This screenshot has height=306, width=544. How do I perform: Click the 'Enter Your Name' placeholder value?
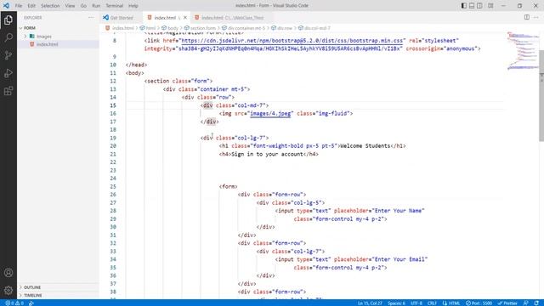(399, 211)
